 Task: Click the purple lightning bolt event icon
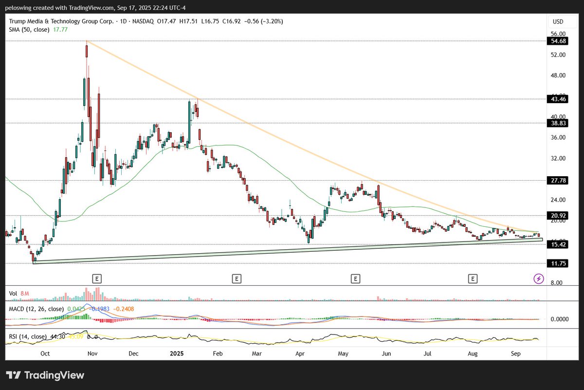point(538,279)
